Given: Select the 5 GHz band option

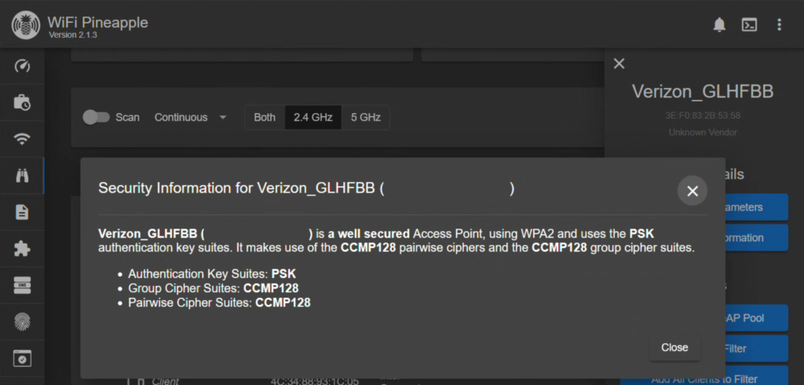Looking at the screenshot, I should pos(366,118).
